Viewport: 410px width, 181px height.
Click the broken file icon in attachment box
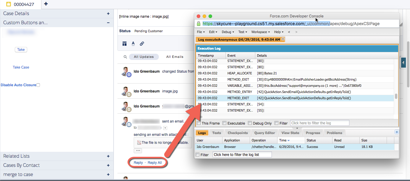click(x=139, y=143)
